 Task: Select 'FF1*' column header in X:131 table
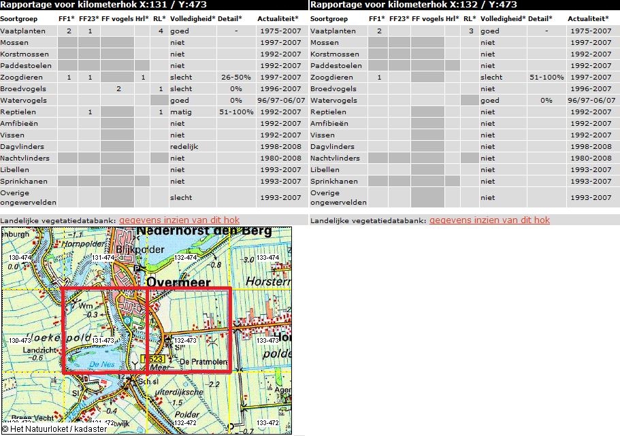click(x=67, y=19)
